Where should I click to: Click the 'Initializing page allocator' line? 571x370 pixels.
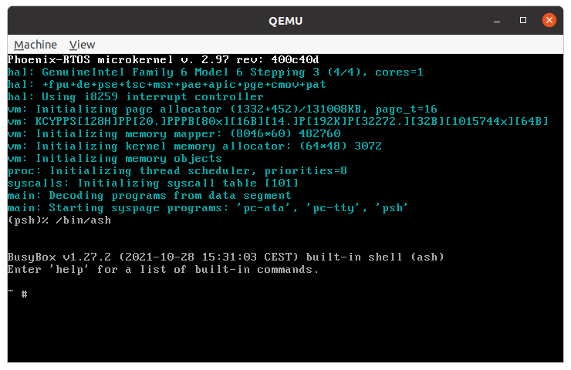(x=222, y=109)
